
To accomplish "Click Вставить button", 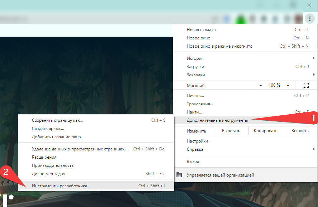I will 300,131.
